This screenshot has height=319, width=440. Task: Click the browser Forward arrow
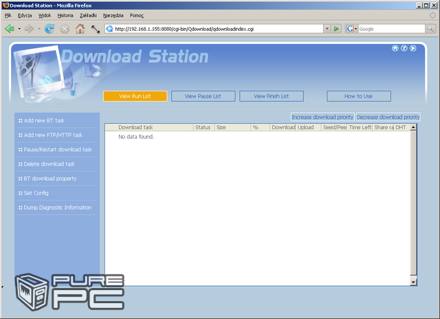(x=29, y=29)
